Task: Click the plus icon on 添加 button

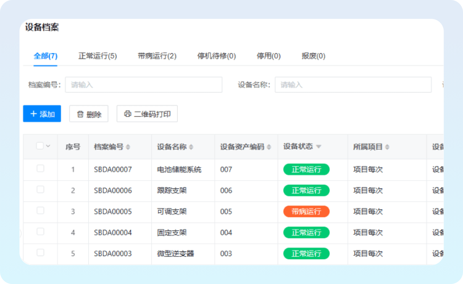Action: 34,114
